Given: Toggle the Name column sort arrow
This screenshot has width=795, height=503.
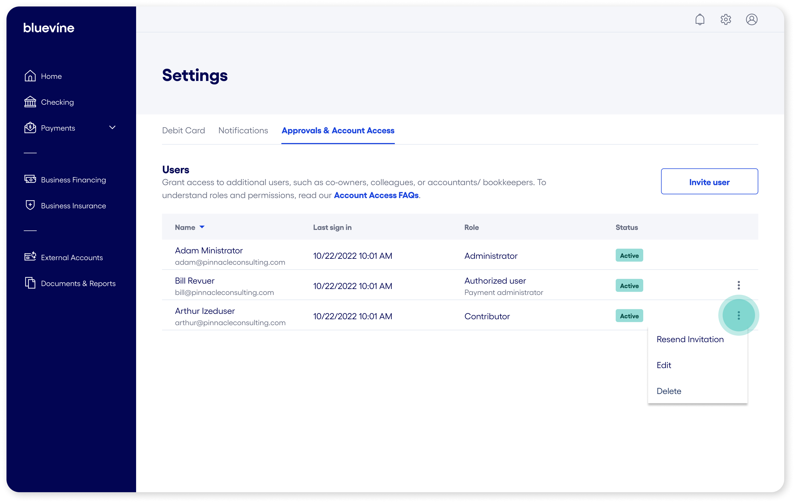Looking at the screenshot, I should click(x=202, y=227).
